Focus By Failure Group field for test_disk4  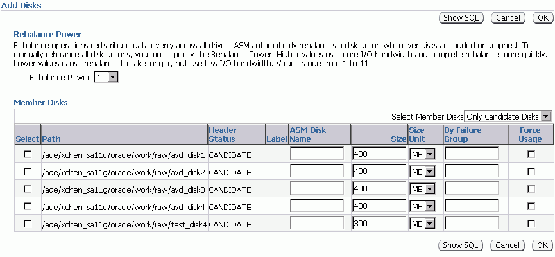coord(472,224)
